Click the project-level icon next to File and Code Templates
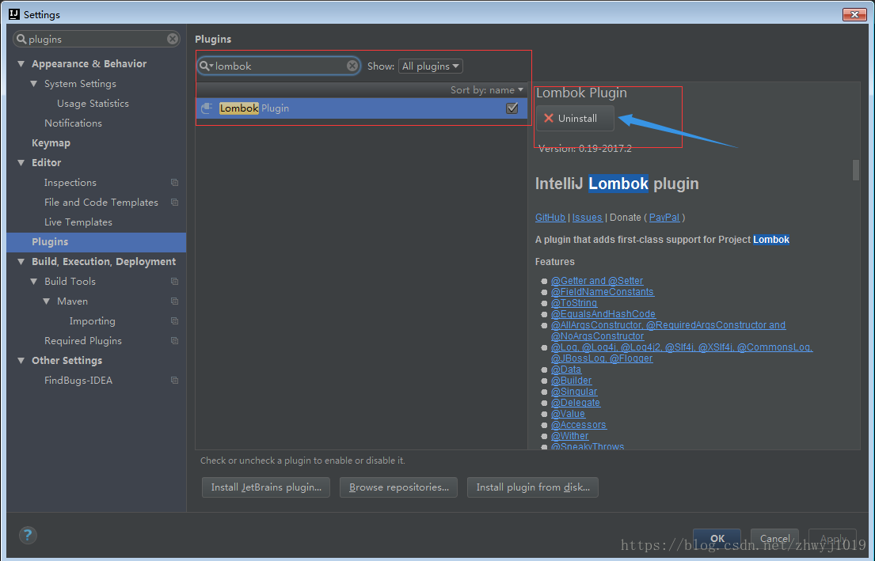The height and width of the screenshot is (561, 875). click(x=175, y=202)
